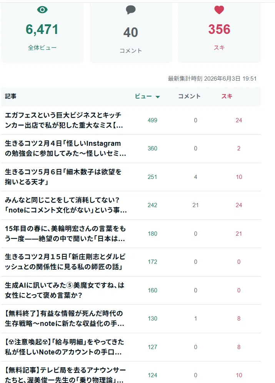Viewport: 275px width, 383px height.
Task: Click comment count 0 in エガフェス row
Action: (196, 120)
